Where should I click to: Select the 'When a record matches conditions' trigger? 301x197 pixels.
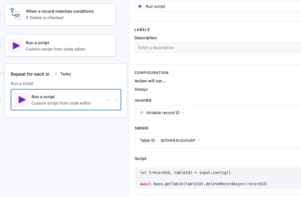click(60, 14)
